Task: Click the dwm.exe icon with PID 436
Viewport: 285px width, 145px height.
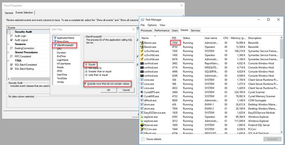Action: (142, 105)
